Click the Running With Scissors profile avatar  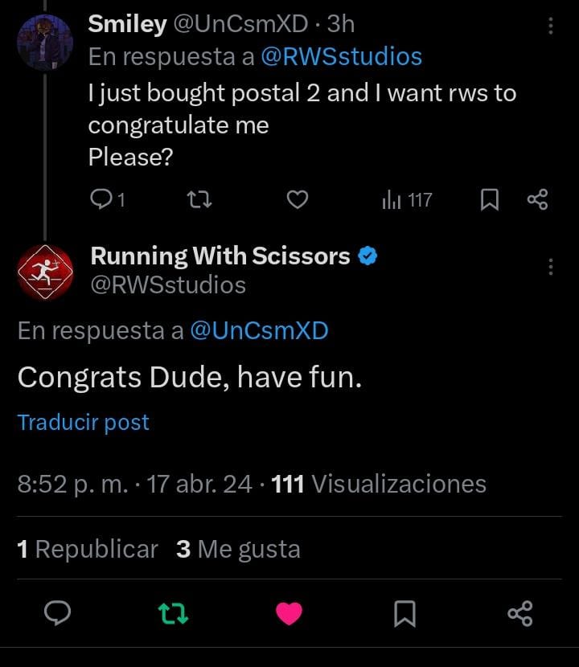pyautogui.click(x=45, y=272)
